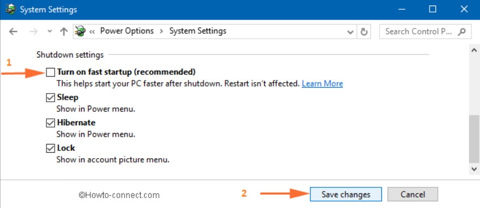This screenshot has height=208, width=480.
Task: Go up one level with up arrow
Action: point(64,31)
